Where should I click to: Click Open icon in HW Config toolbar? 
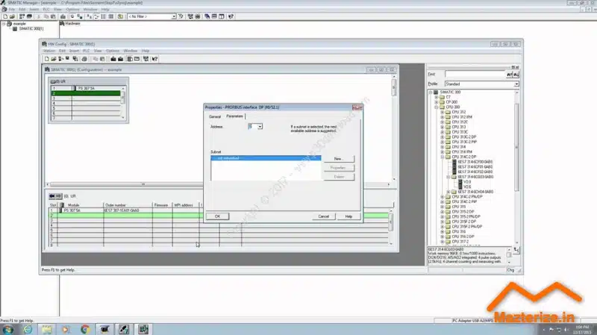(54, 59)
